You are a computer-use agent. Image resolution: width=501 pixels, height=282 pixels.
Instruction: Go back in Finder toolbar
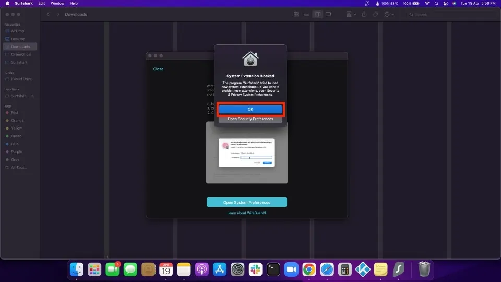click(48, 15)
